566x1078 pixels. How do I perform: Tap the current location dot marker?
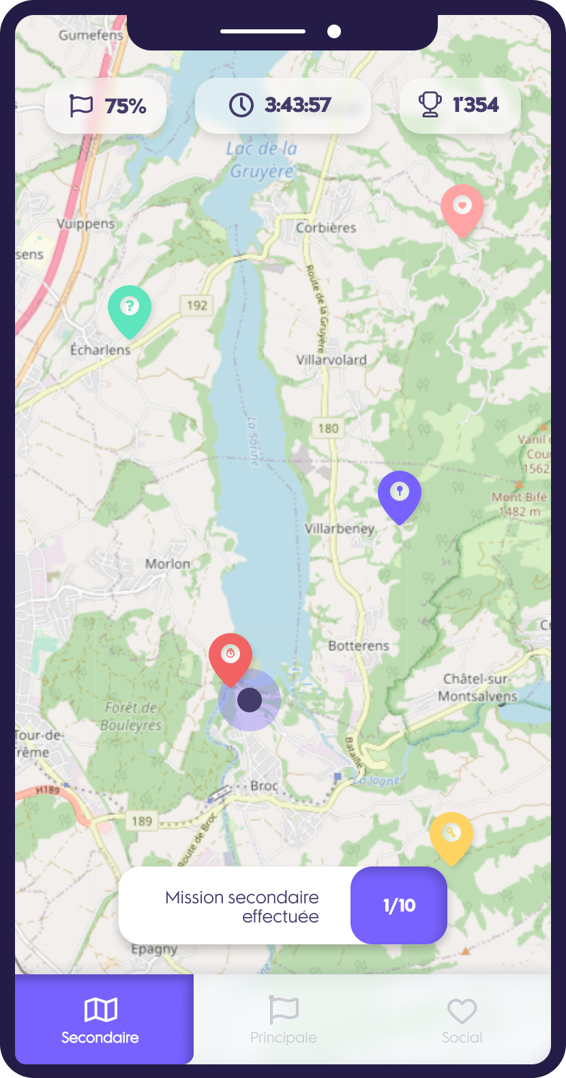coord(250,699)
